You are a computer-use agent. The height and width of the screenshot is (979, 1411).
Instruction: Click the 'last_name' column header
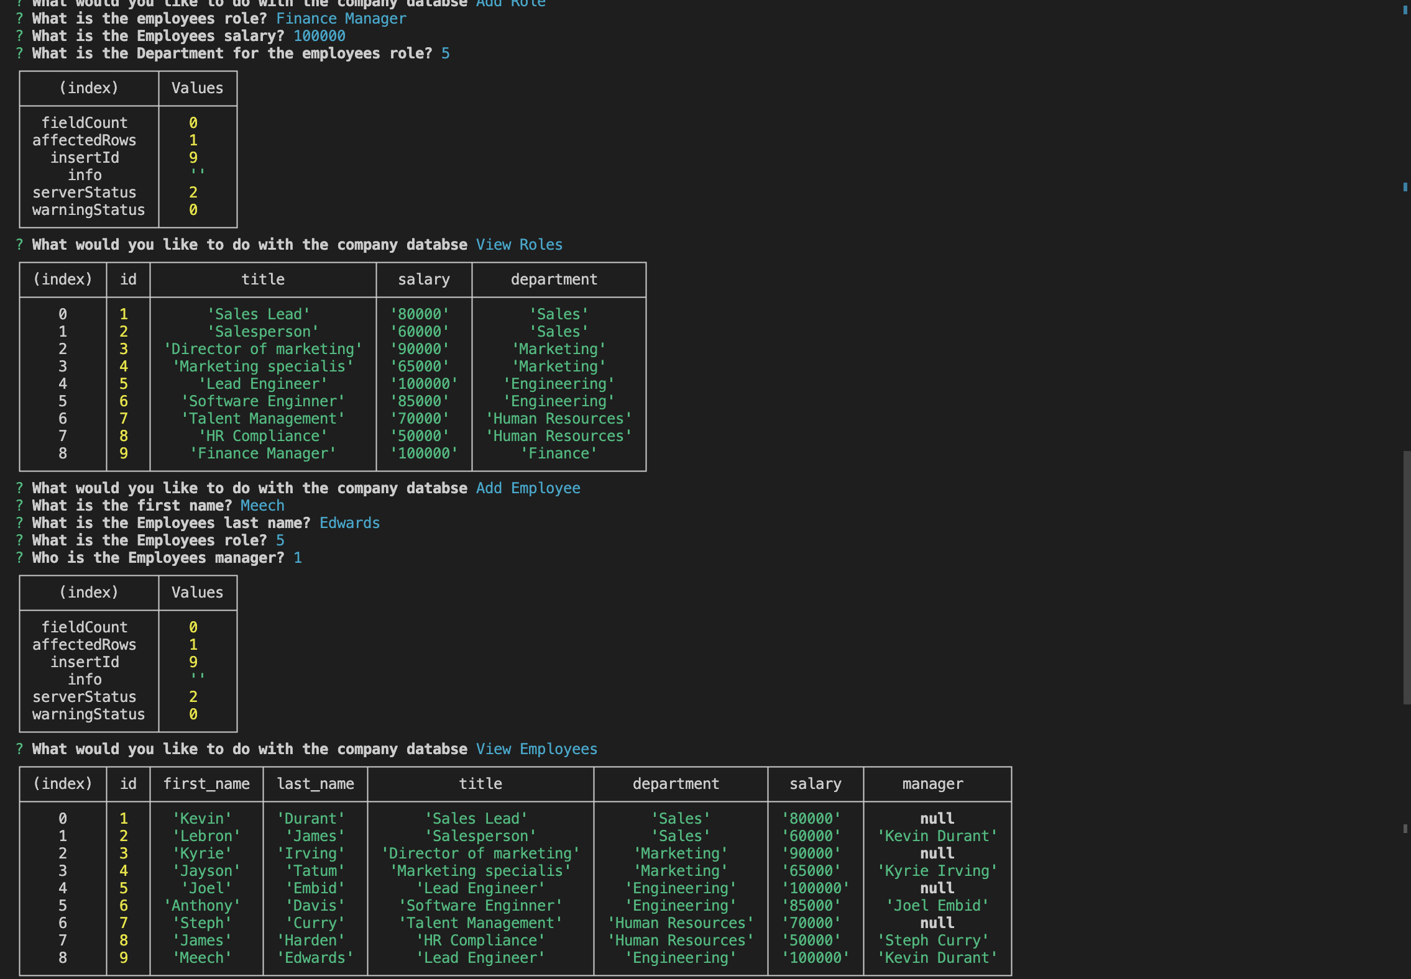[x=315, y=784]
